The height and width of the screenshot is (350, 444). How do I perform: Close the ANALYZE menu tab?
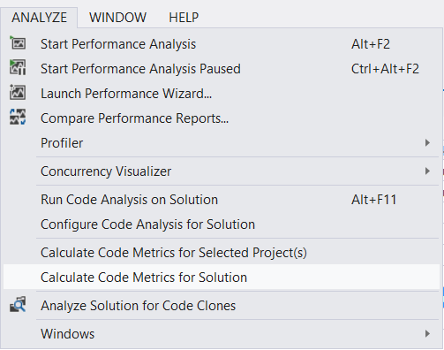tap(39, 18)
